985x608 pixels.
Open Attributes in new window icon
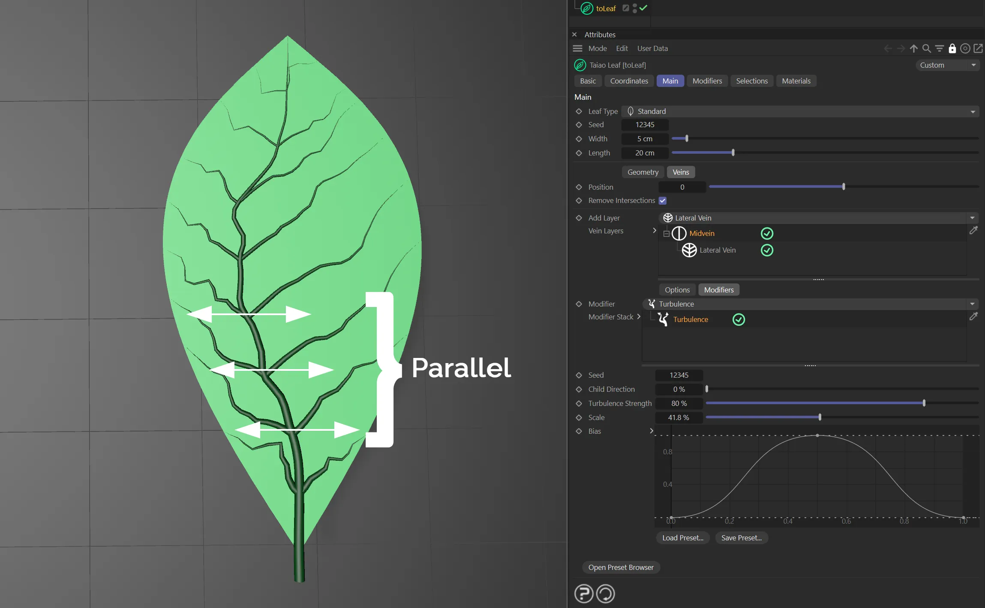click(x=978, y=48)
